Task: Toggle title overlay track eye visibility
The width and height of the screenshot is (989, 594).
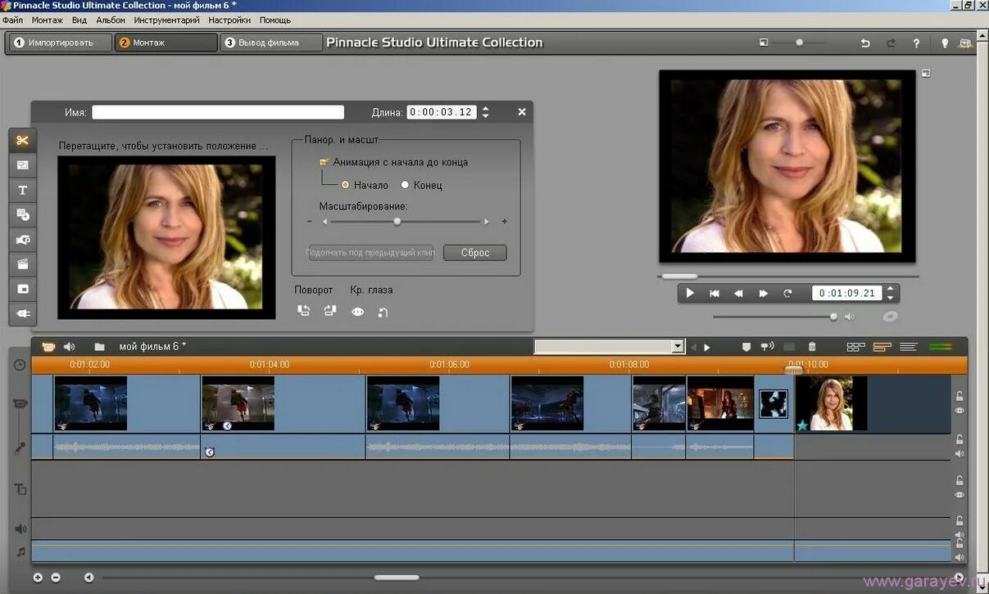Action: click(960, 495)
